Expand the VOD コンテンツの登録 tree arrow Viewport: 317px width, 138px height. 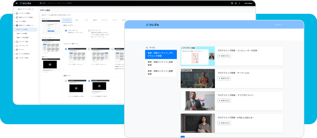(x=15, y=17)
